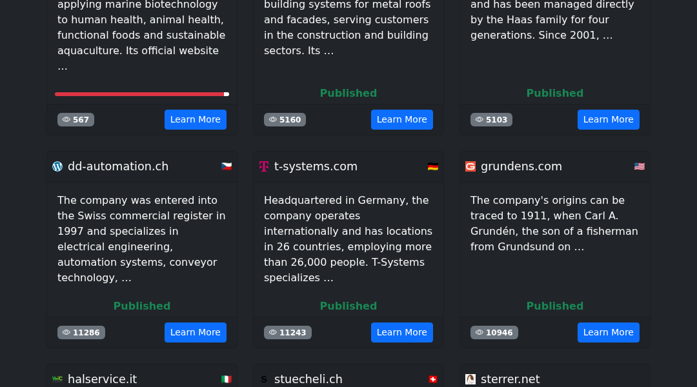The image size is (697, 387).
Task: Open Learn More on the 567-views card
Action: pyautogui.click(x=195, y=119)
